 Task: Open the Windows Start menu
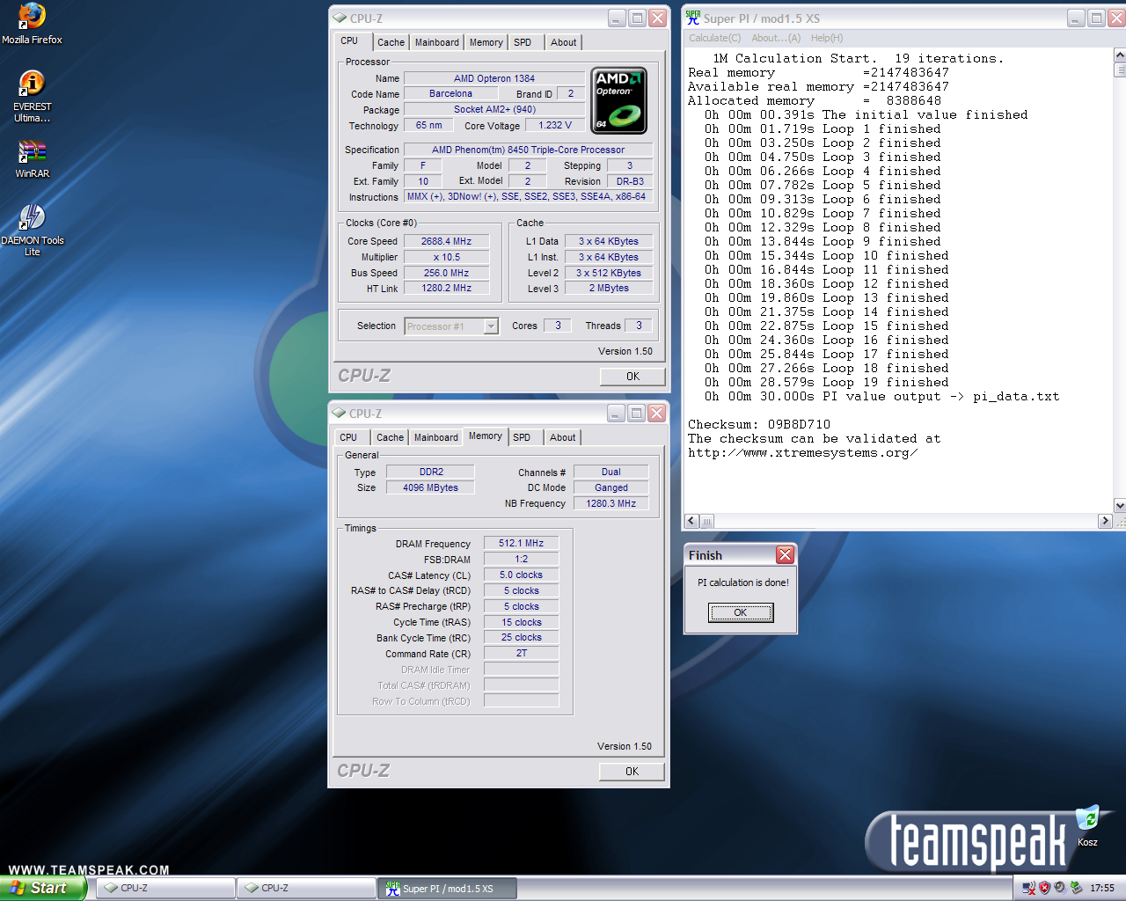[43, 888]
